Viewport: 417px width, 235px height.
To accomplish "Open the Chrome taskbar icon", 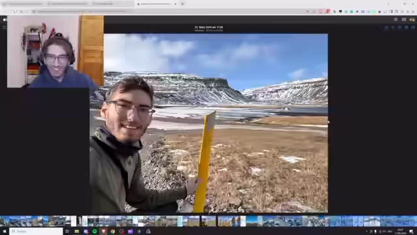I will (x=113, y=232).
